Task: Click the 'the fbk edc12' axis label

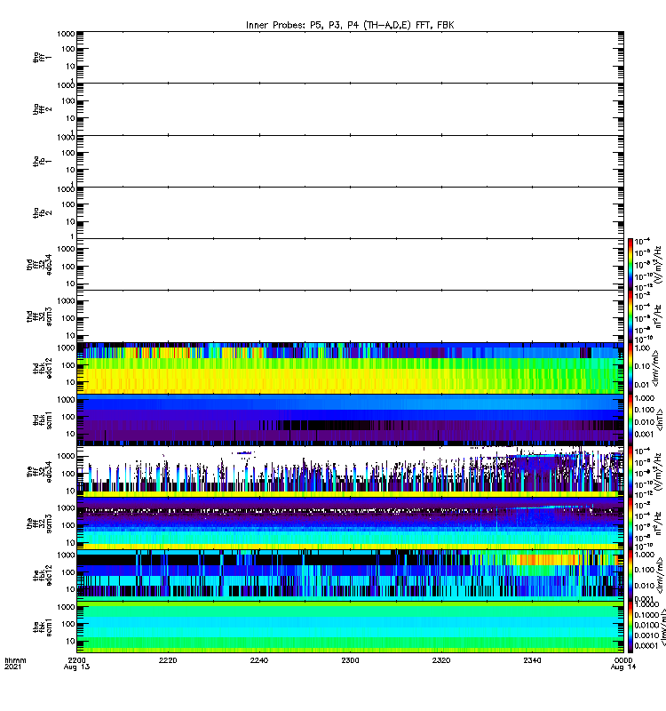Action: point(42,575)
